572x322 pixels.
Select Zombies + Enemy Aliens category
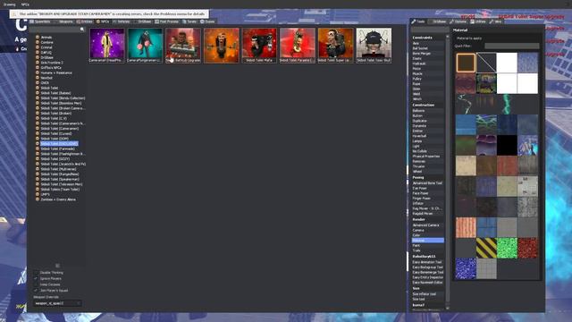[x=58, y=199]
